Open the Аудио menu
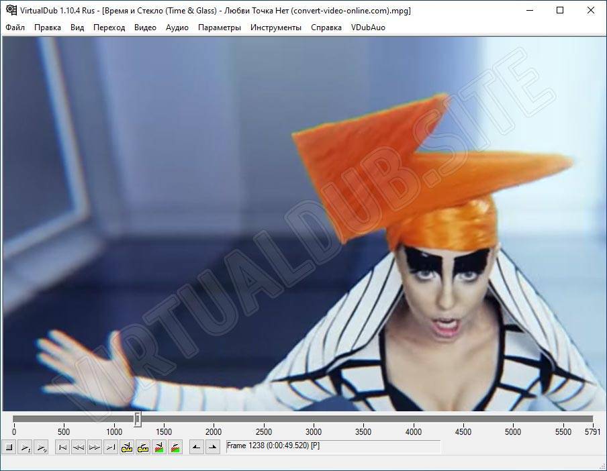Image resolution: width=607 pixels, height=471 pixels. pos(177,28)
